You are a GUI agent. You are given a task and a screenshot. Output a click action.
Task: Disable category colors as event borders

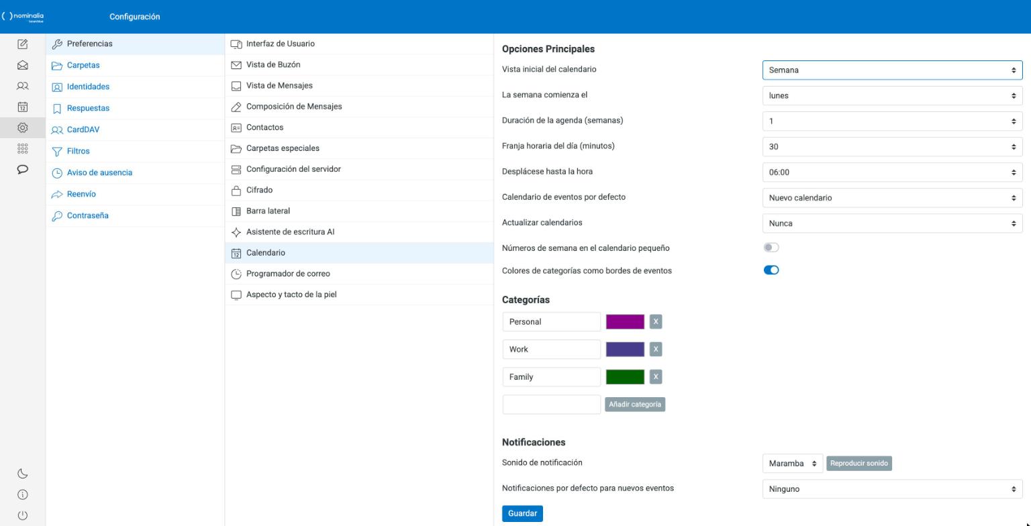coord(771,270)
